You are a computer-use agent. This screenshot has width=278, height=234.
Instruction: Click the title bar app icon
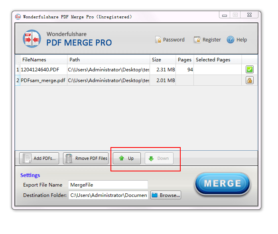coord(18,17)
